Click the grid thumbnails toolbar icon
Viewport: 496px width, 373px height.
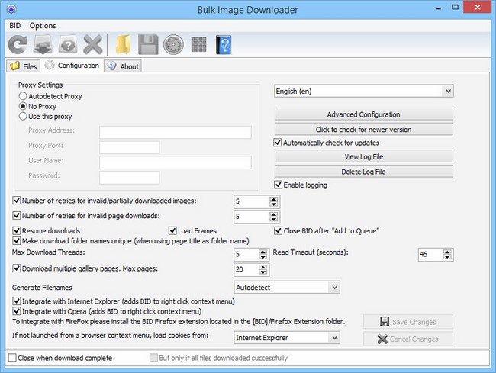click(198, 44)
